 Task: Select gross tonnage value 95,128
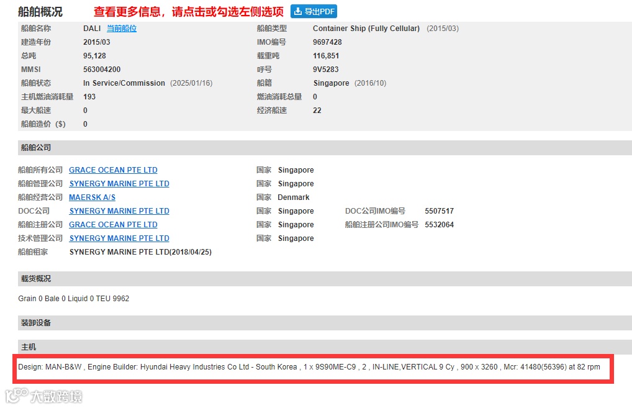95,56
